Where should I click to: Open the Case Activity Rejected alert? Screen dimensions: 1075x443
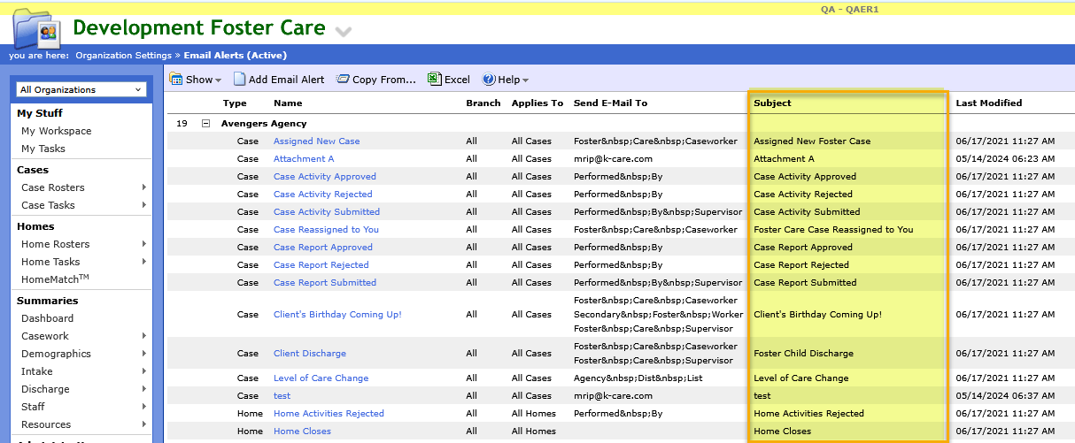(x=323, y=195)
